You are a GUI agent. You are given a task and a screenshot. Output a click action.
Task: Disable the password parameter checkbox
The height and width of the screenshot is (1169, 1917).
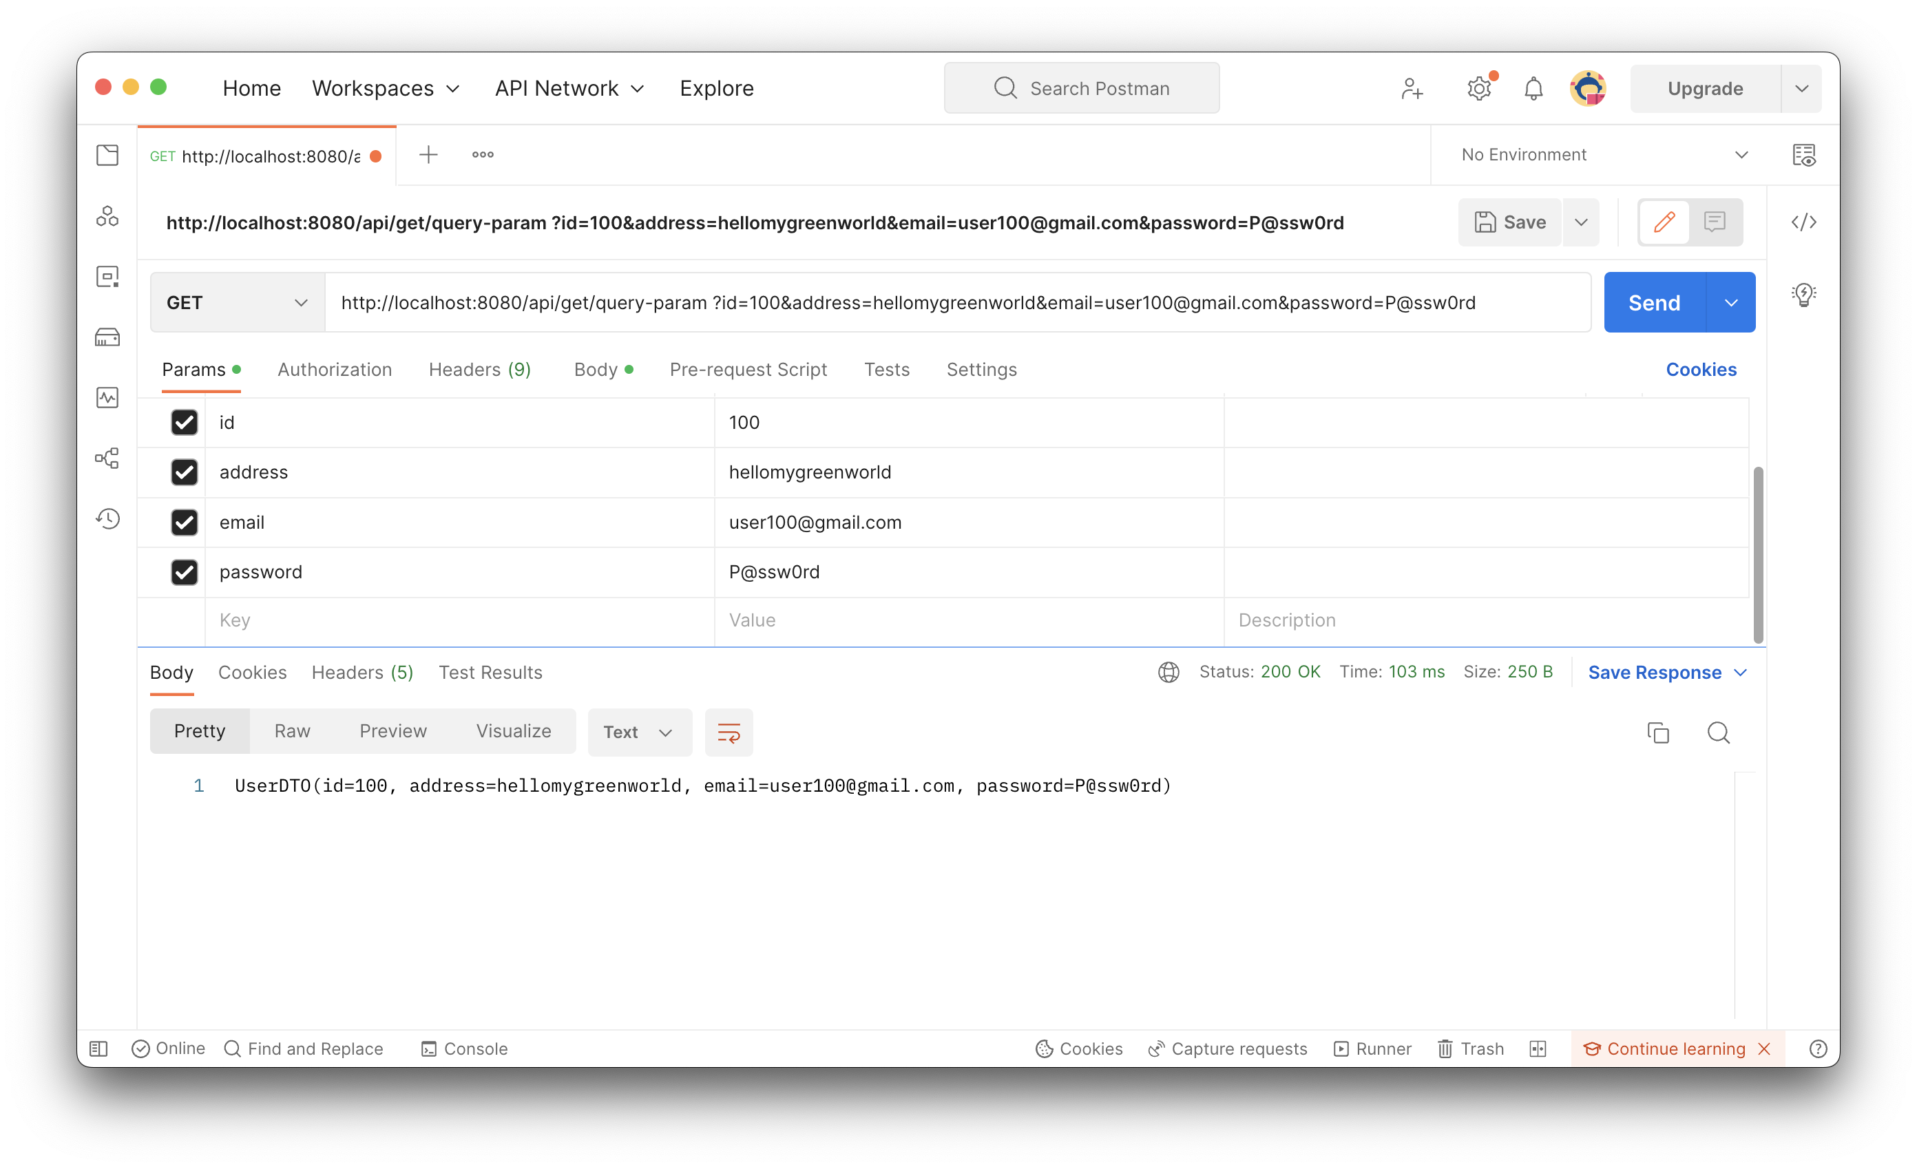tap(185, 572)
